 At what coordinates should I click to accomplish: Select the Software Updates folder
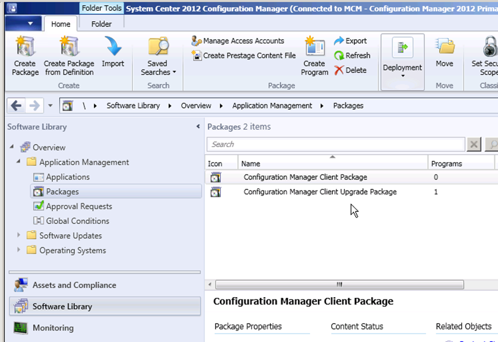point(70,236)
